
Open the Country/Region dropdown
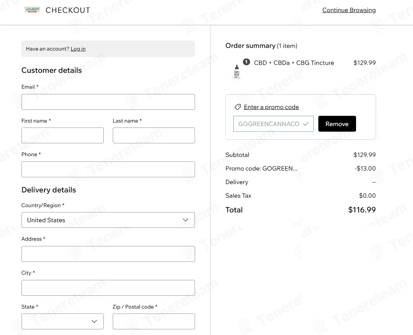[108, 220]
